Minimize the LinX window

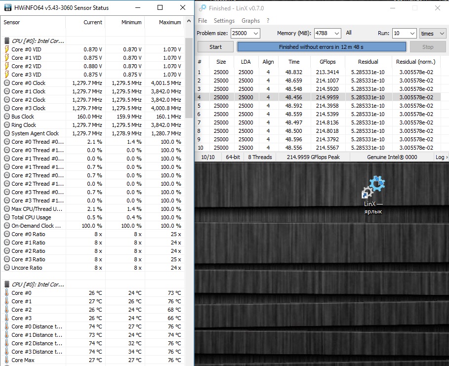393,8
